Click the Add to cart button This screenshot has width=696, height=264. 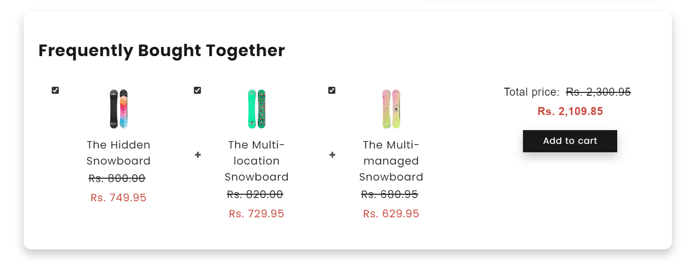coord(570,141)
